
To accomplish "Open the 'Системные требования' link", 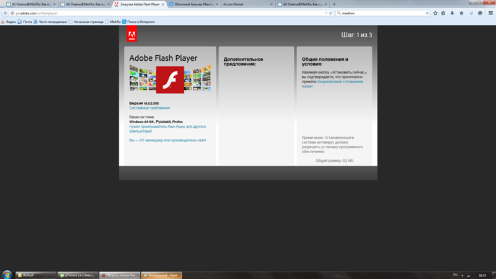I will click(x=149, y=108).
